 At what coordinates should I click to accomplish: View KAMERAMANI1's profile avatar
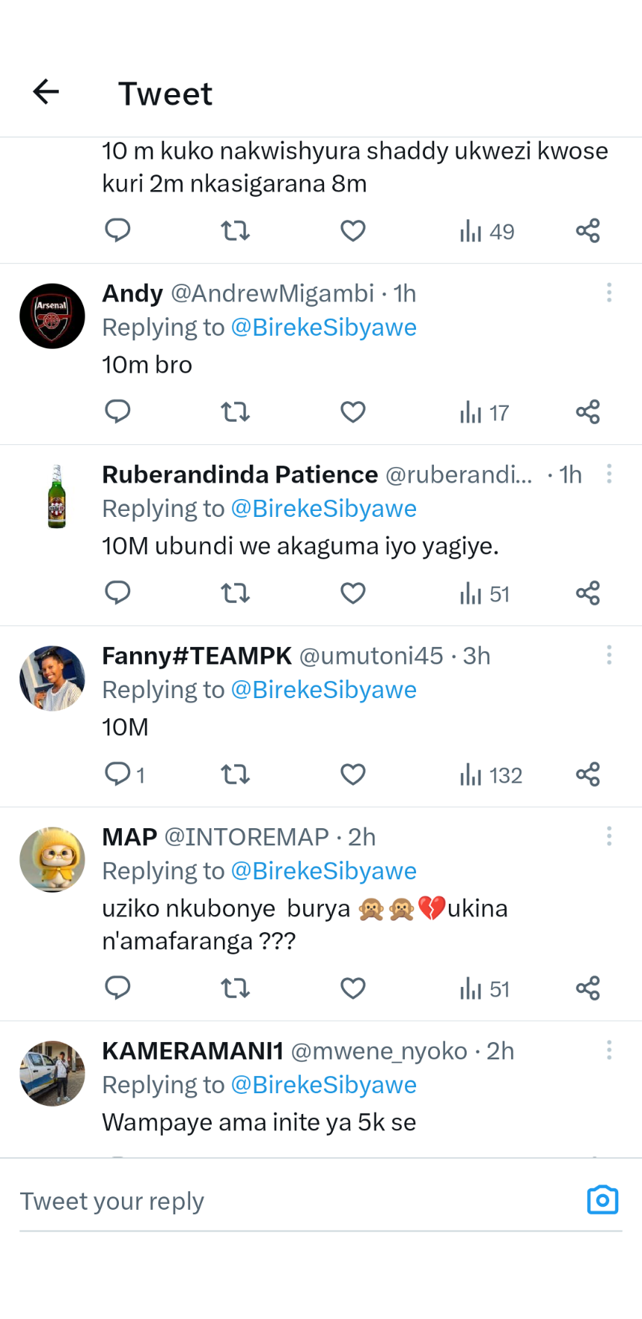pos(52,1074)
